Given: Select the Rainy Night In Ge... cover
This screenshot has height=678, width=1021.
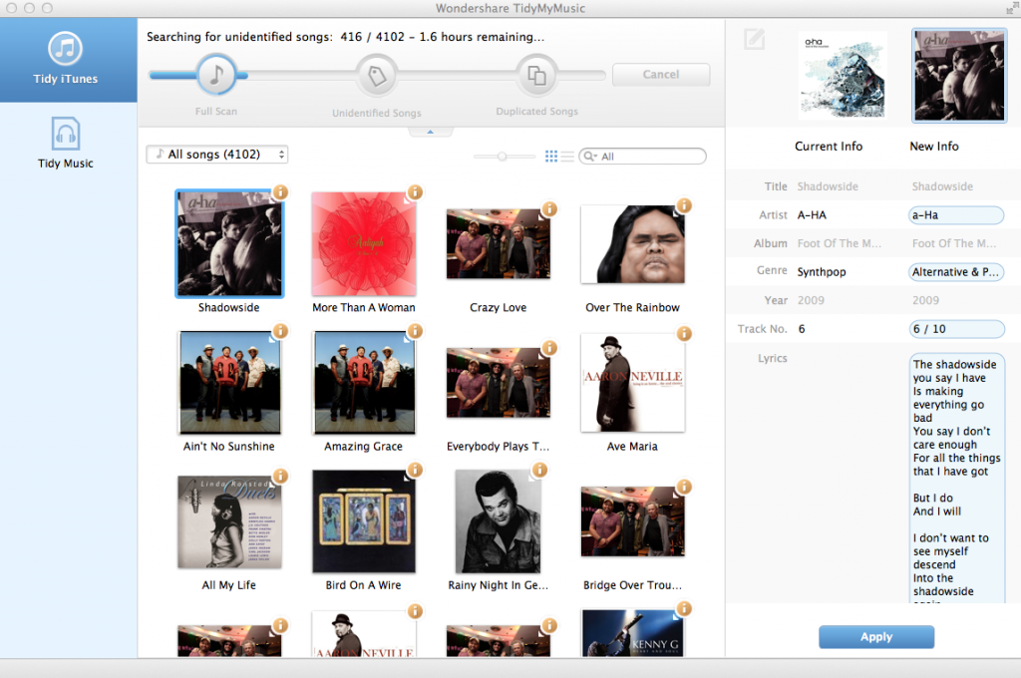Looking at the screenshot, I should pyautogui.click(x=499, y=521).
